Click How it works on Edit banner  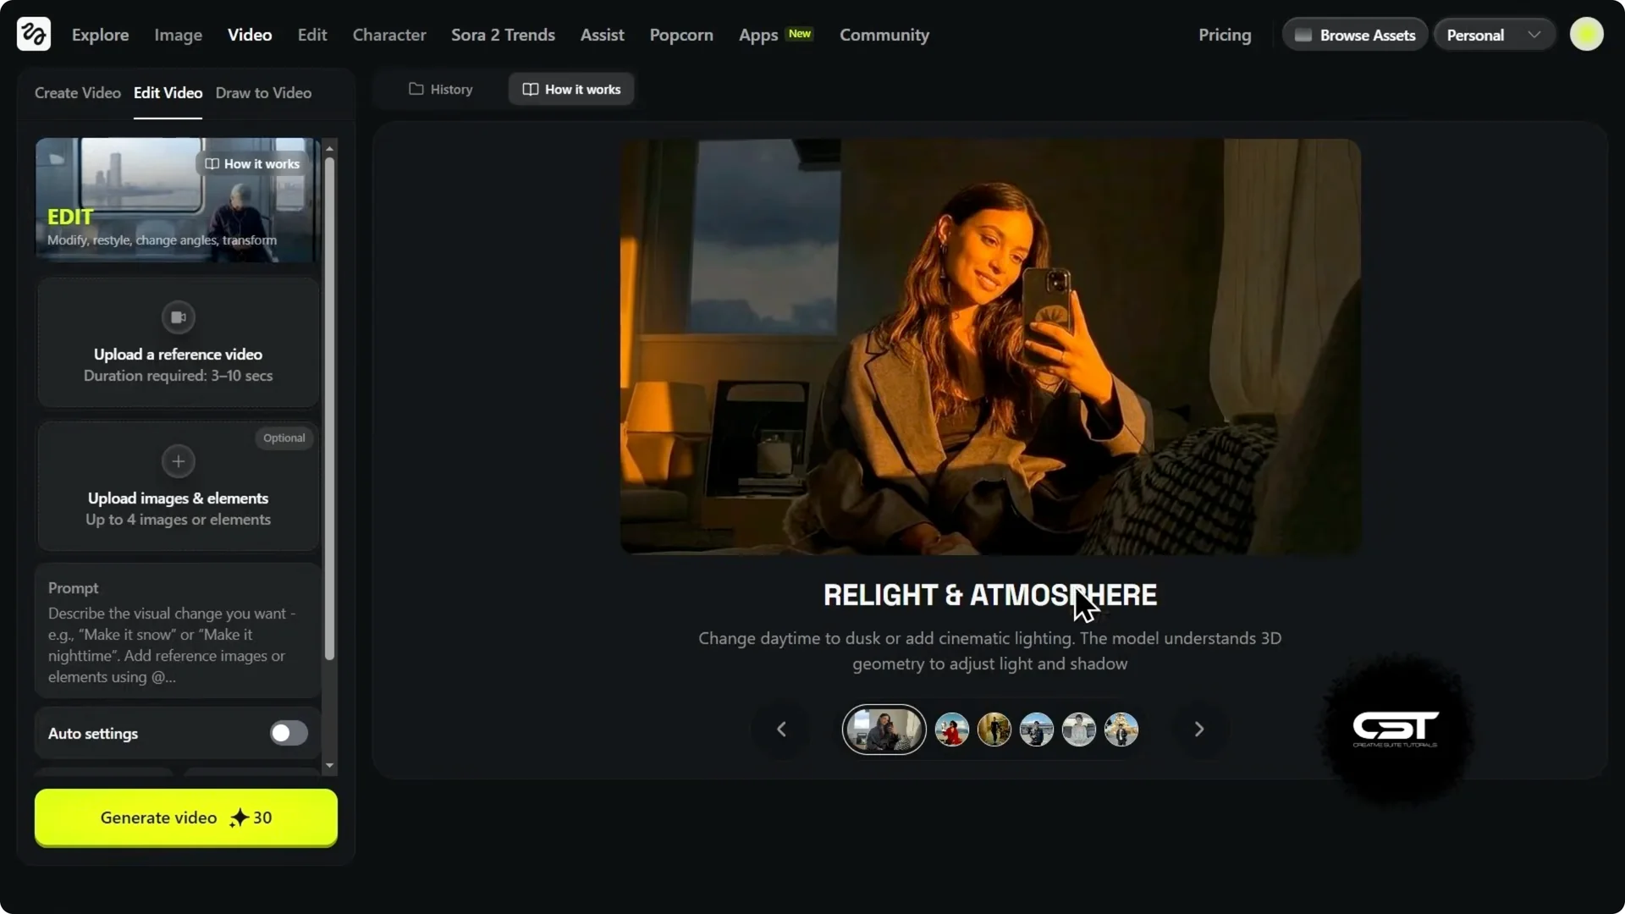coord(253,164)
